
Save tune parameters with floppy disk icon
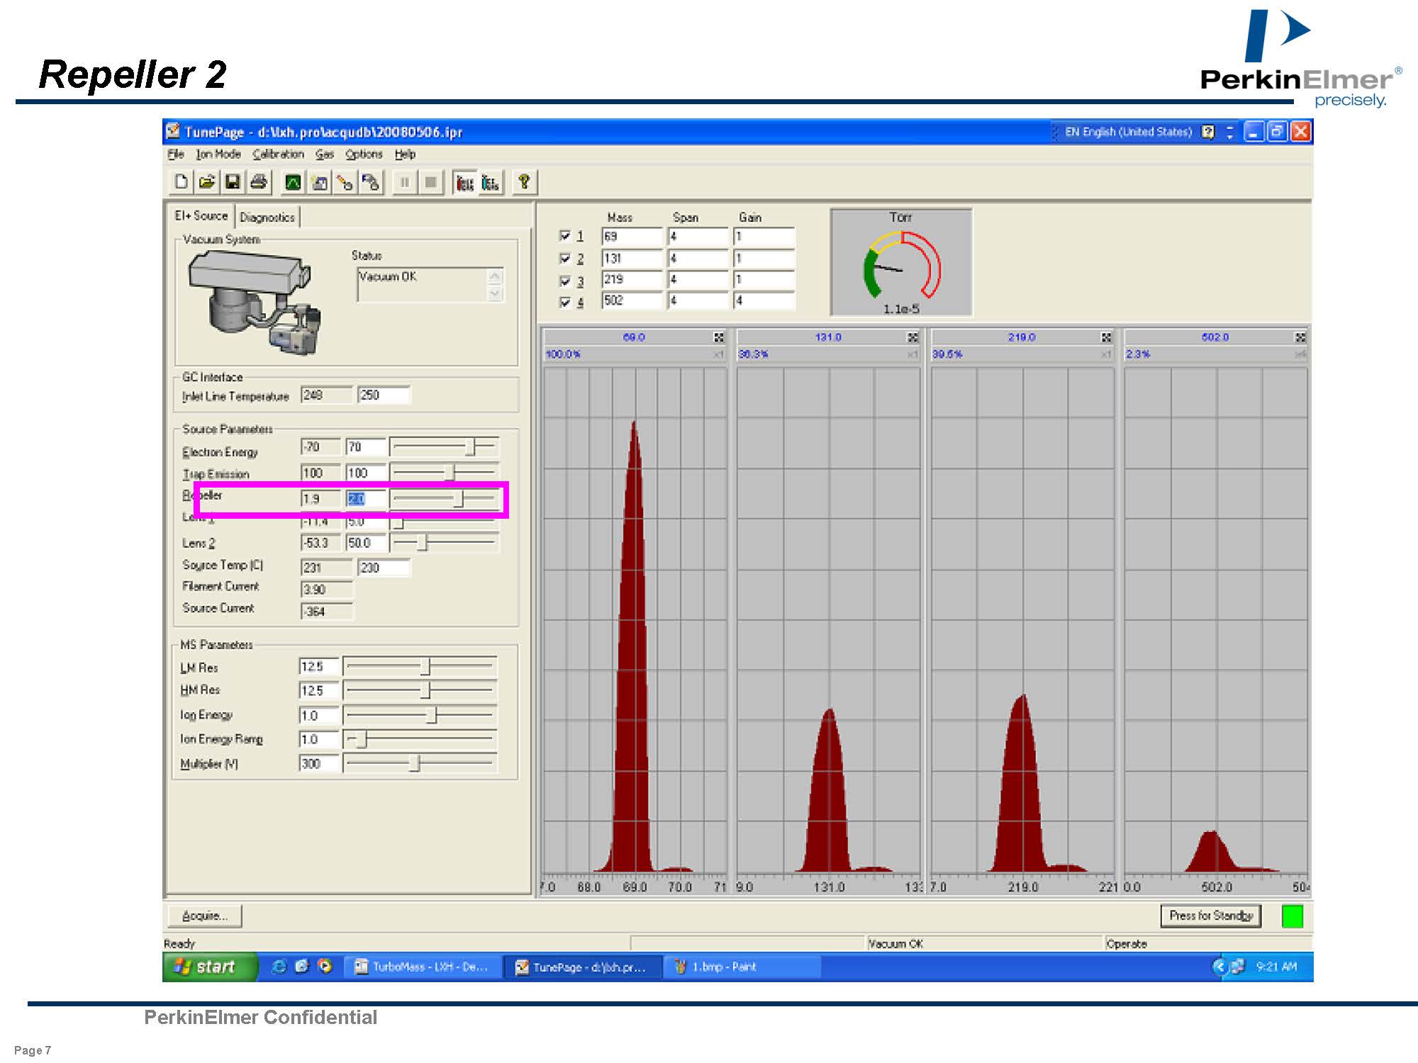pyautogui.click(x=233, y=182)
